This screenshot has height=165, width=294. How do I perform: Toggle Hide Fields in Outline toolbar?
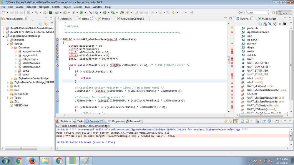tap(270, 24)
